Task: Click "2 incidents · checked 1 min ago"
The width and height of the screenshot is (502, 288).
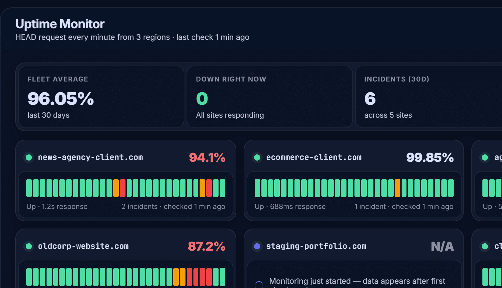Action: [173, 207]
